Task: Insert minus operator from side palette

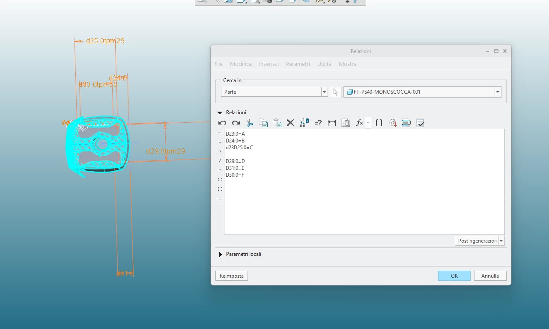Action: click(x=220, y=142)
